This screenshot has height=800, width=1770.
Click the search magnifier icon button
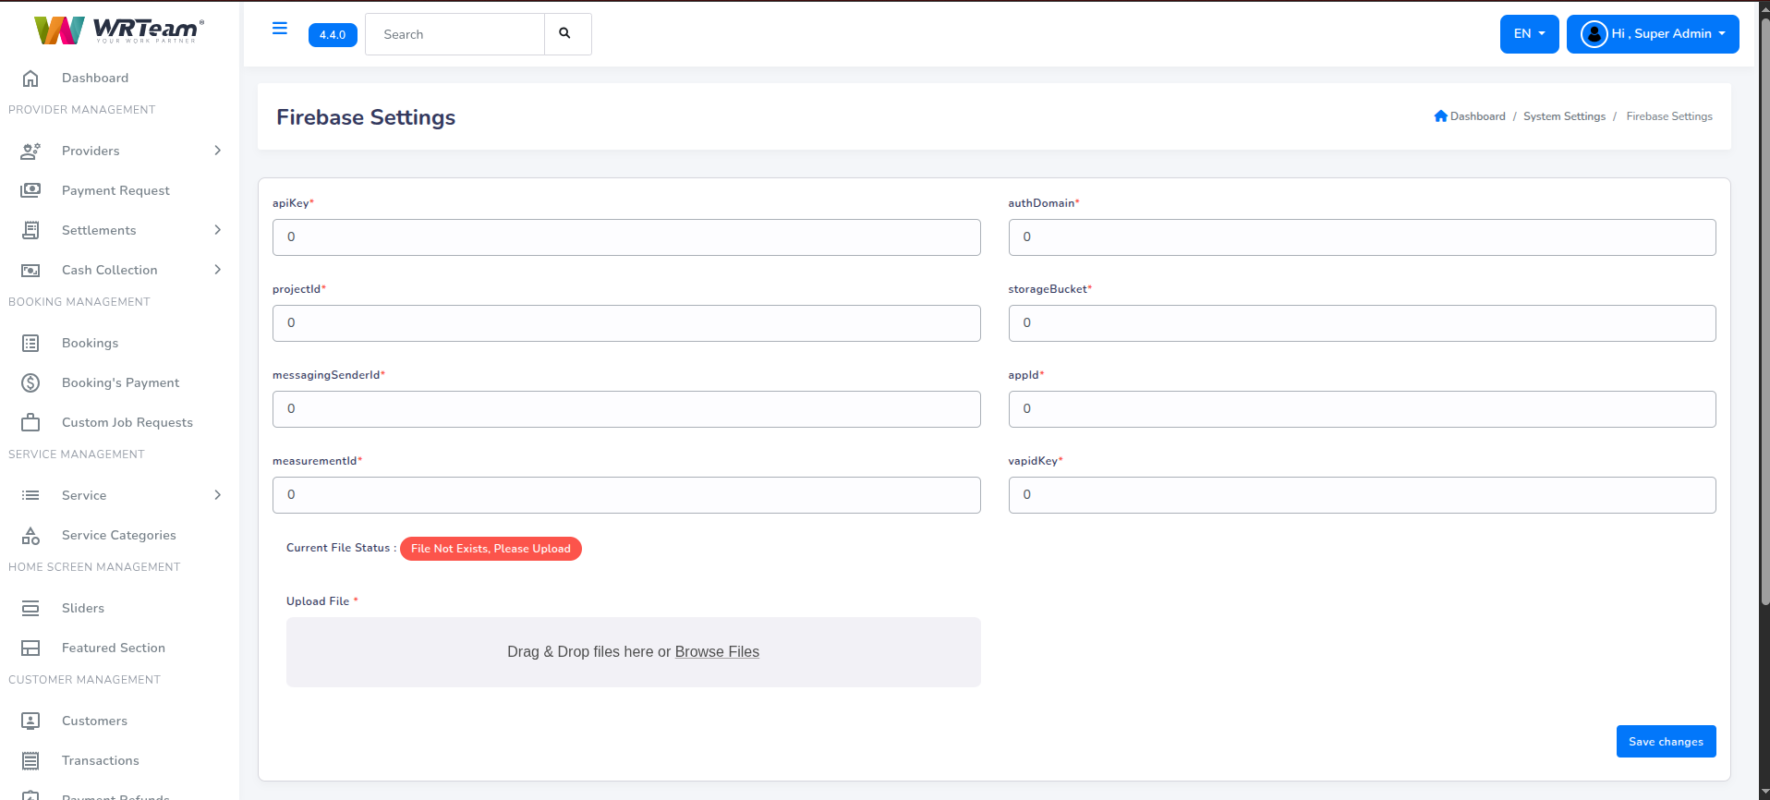[565, 34]
